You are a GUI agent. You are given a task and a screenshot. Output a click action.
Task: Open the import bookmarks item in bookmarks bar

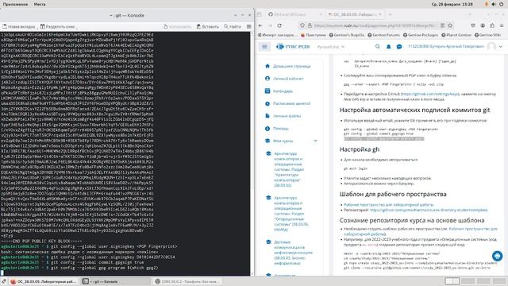point(277,35)
